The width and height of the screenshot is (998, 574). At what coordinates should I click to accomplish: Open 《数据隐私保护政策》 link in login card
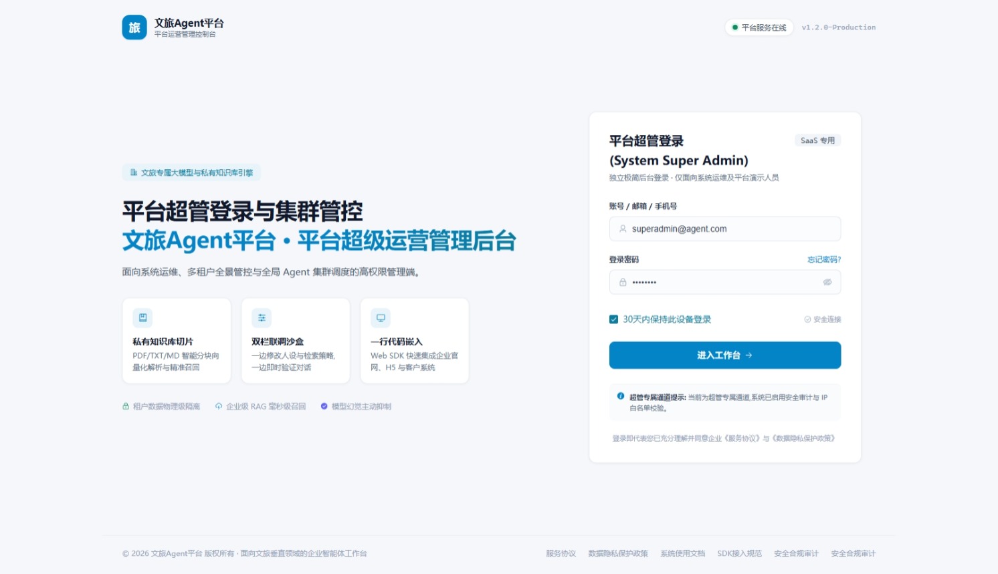pyautogui.click(x=804, y=438)
